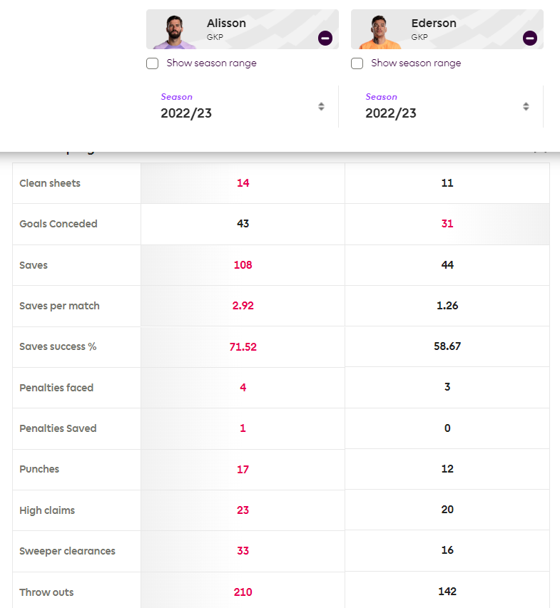Viewport: 560px width, 608px height.
Task: Click the sort arrows in Alisson's season selector
Action: (x=321, y=106)
